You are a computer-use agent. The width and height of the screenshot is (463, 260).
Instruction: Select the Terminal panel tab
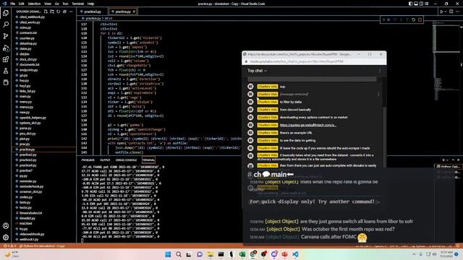click(148, 160)
